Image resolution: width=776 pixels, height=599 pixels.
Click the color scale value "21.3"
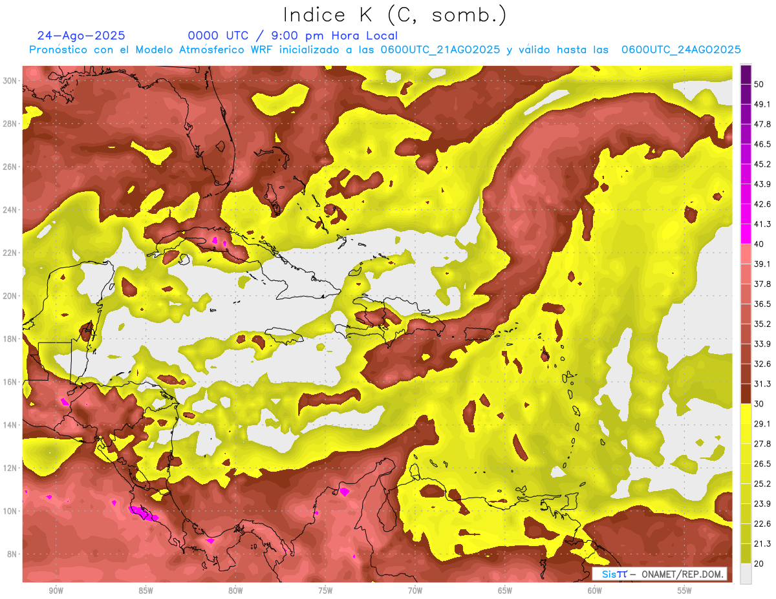[x=762, y=544]
